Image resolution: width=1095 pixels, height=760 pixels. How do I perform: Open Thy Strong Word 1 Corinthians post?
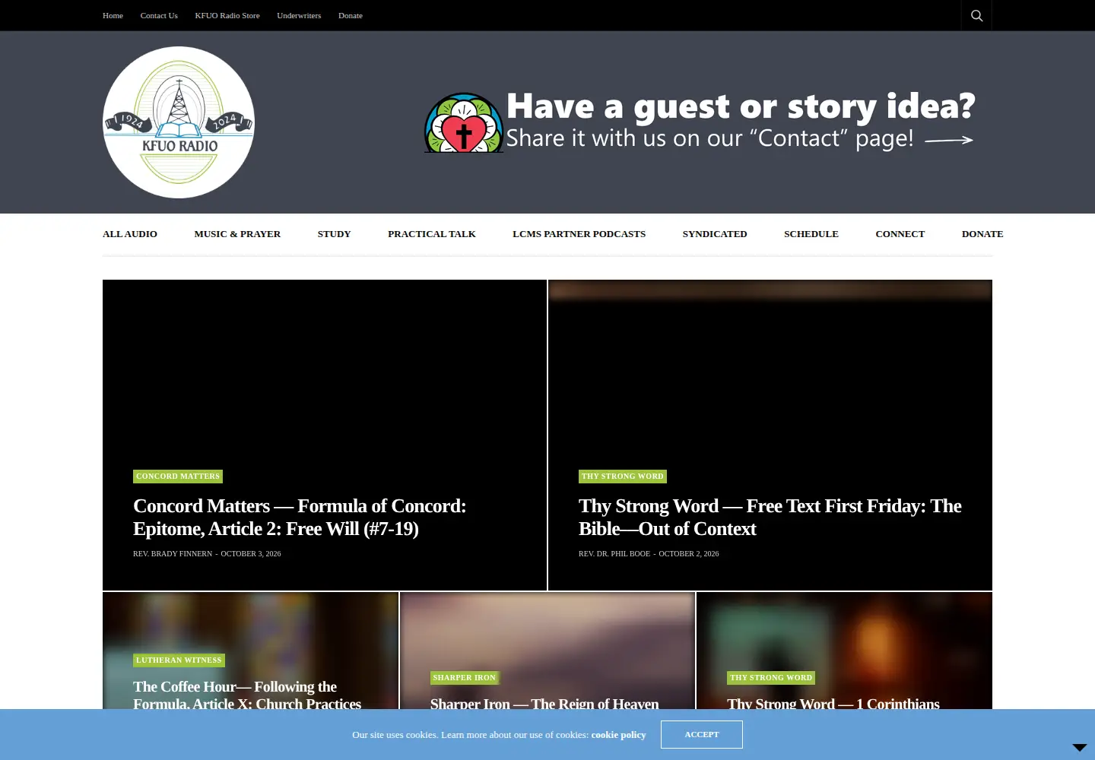click(x=833, y=703)
